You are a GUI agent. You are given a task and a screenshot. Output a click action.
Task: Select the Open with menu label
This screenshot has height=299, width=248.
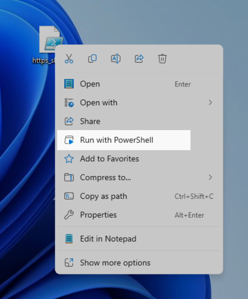pos(99,103)
